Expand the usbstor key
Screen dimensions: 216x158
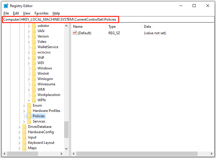29,26
